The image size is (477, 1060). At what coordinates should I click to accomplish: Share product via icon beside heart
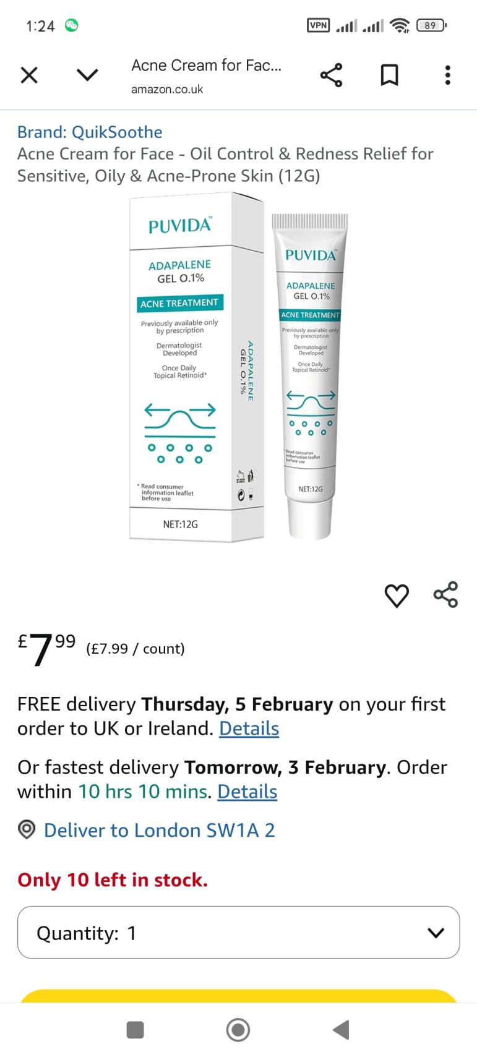tap(446, 594)
